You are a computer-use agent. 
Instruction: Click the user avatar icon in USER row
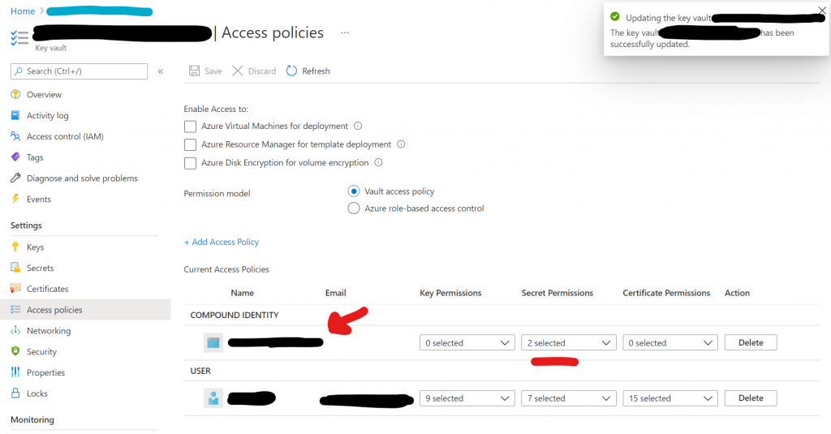tap(213, 398)
